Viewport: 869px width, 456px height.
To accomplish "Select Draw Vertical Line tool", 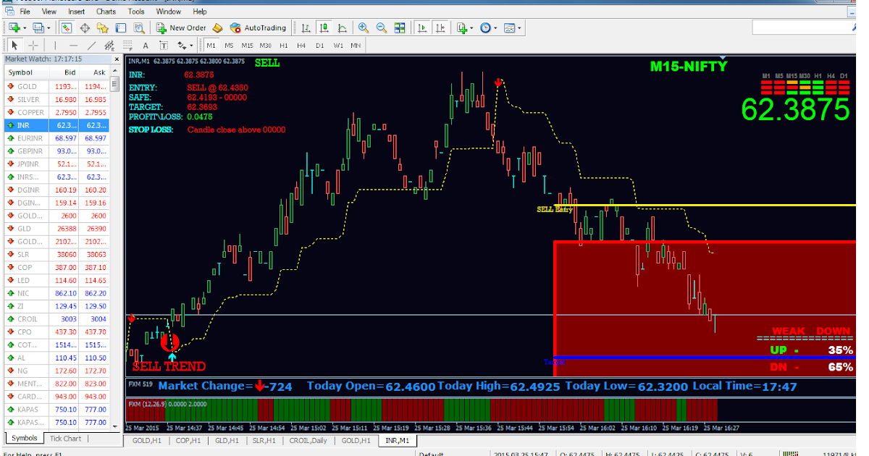I will point(56,46).
